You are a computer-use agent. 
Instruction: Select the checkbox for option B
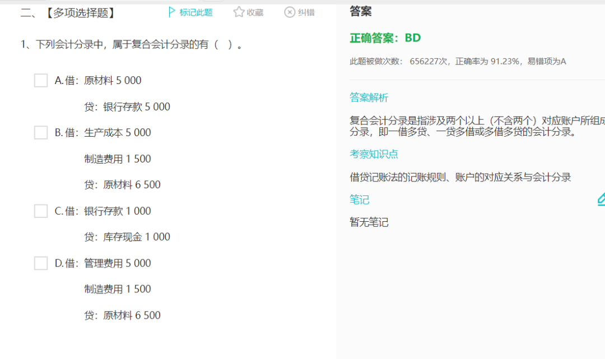click(x=41, y=133)
